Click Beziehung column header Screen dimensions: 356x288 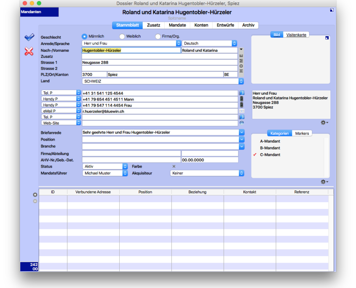198,192
